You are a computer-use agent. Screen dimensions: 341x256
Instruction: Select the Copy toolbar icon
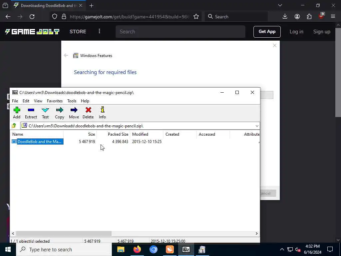coord(60,113)
